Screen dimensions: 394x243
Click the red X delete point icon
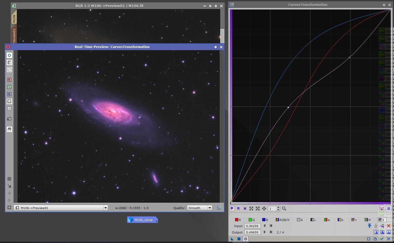point(388,226)
